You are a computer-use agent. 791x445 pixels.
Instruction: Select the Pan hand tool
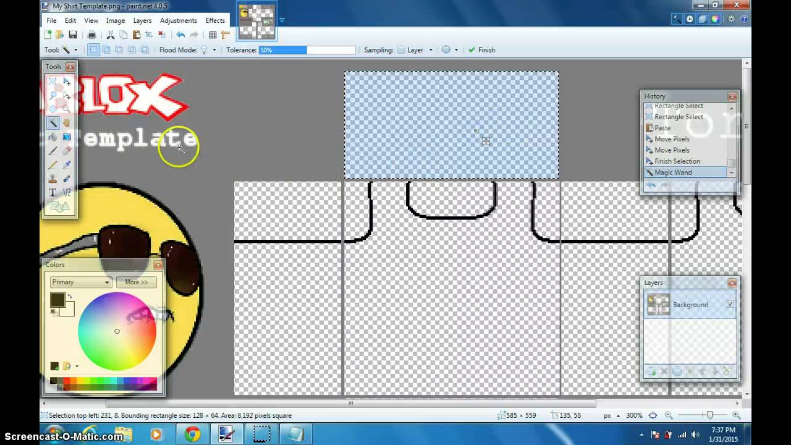click(x=67, y=123)
